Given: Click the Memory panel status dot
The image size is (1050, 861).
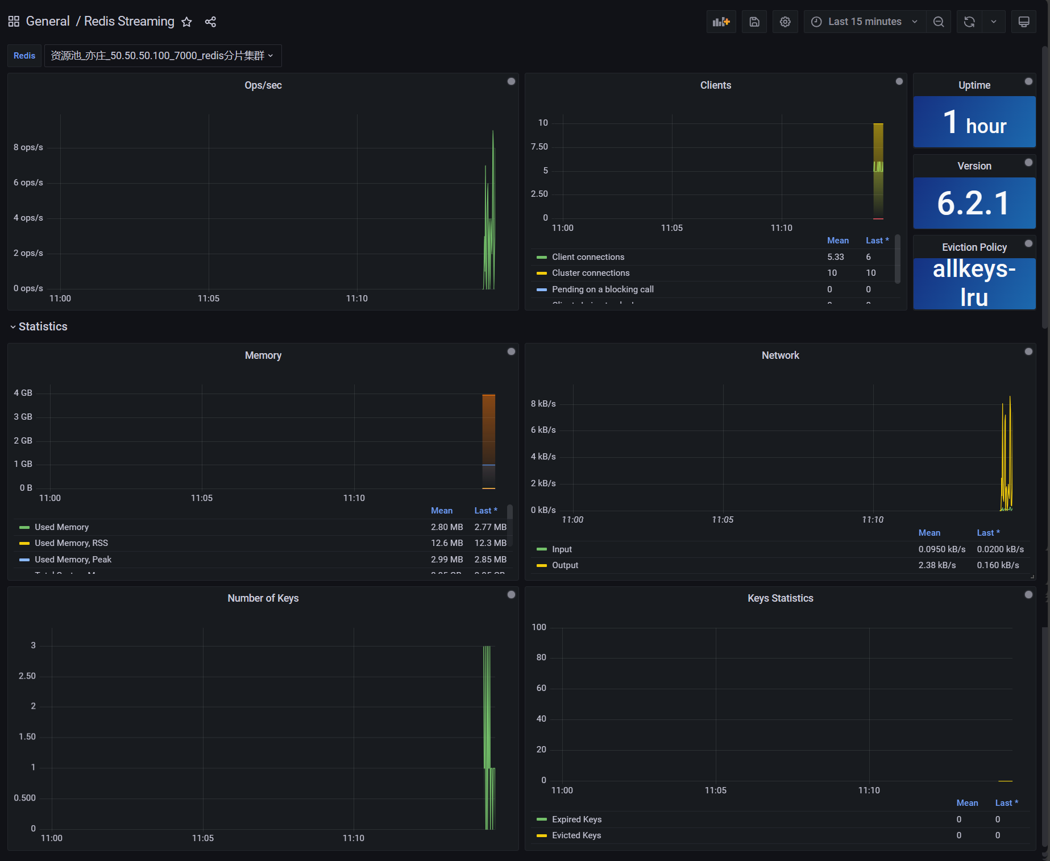Looking at the screenshot, I should point(511,351).
